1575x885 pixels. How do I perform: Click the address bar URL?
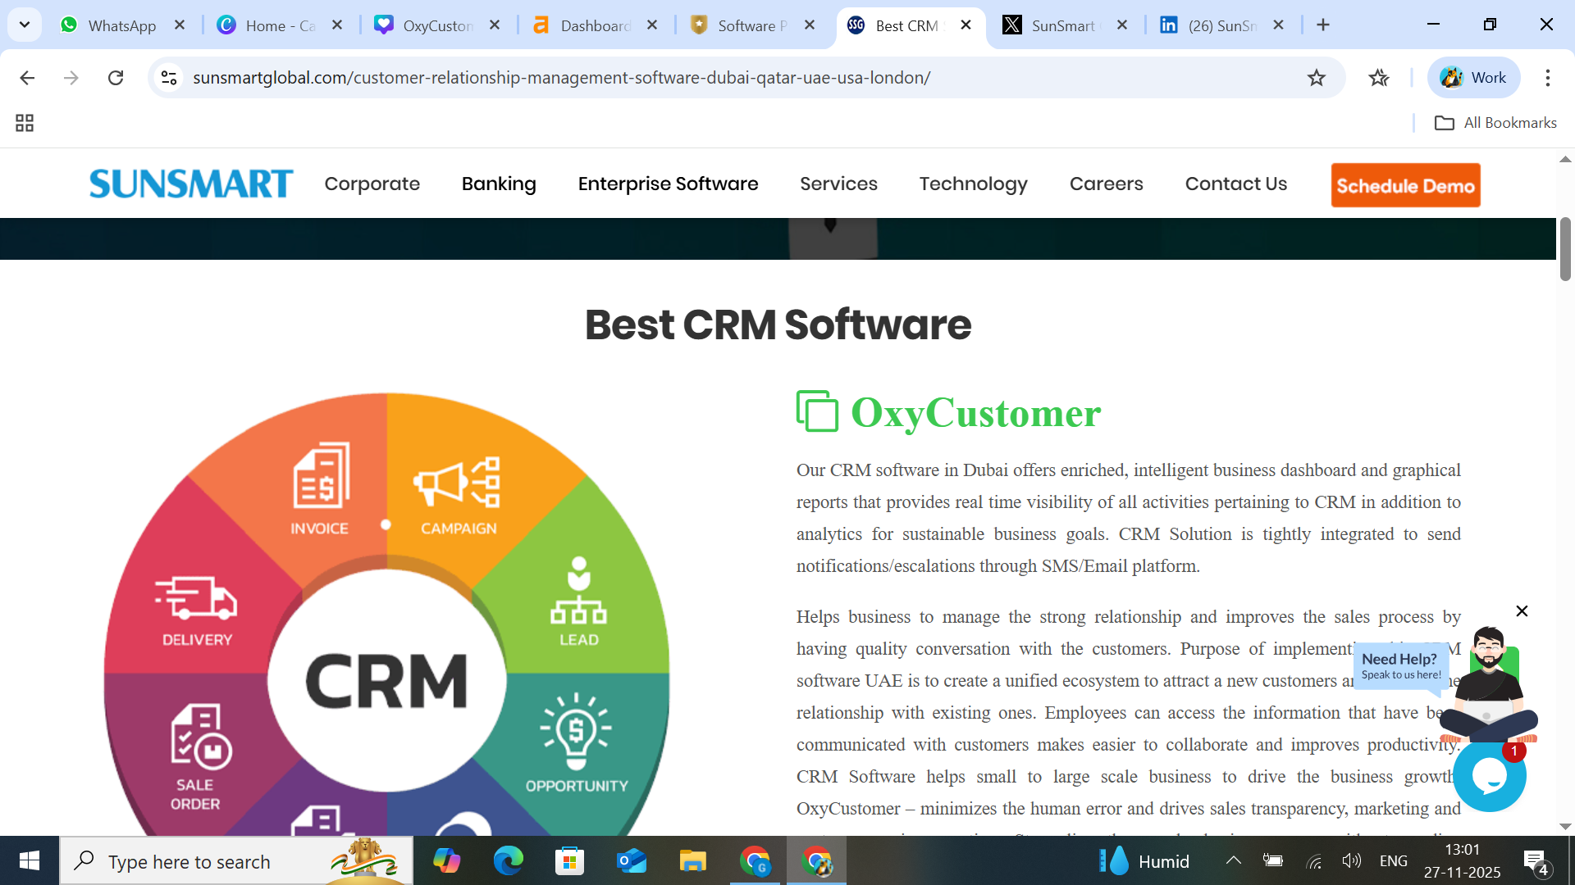(561, 78)
